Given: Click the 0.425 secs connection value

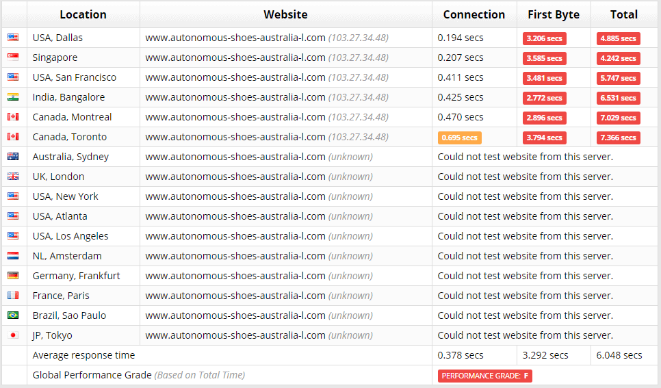Looking at the screenshot, I should 461,97.
